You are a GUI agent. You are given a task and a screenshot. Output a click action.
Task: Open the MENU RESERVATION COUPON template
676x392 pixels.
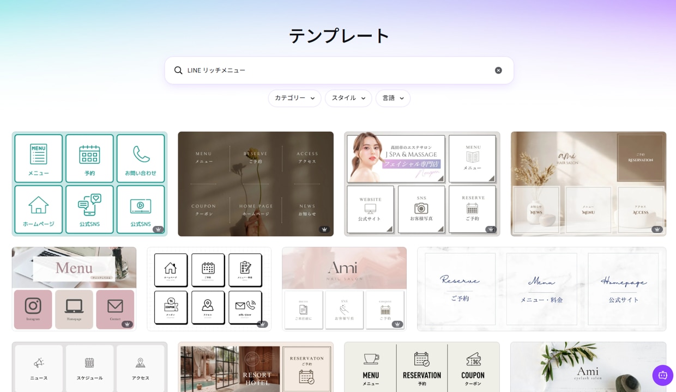point(422,367)
